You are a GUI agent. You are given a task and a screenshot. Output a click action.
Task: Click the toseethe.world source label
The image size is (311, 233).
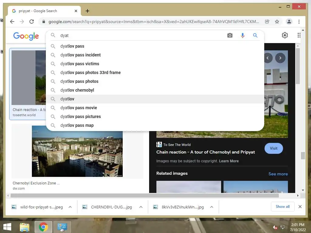[x=24, y=115]
